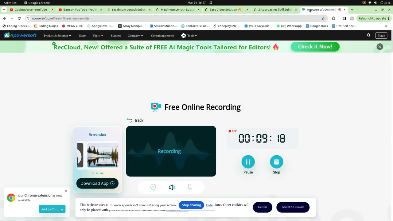The width and height of the screenshot is (393, 221).
Task: Click the Google Chrome app menu in top bar
Action: click(x=37, y=3)
